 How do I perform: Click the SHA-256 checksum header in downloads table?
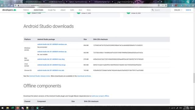coord(101,39)
